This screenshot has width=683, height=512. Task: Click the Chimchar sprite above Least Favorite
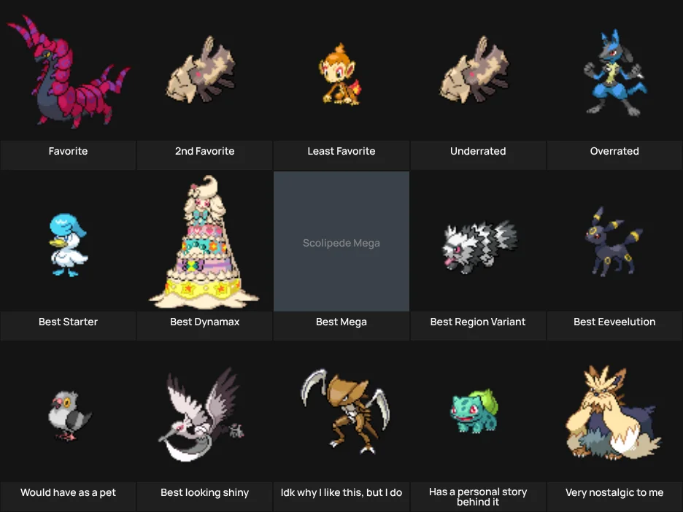[340, 74]
